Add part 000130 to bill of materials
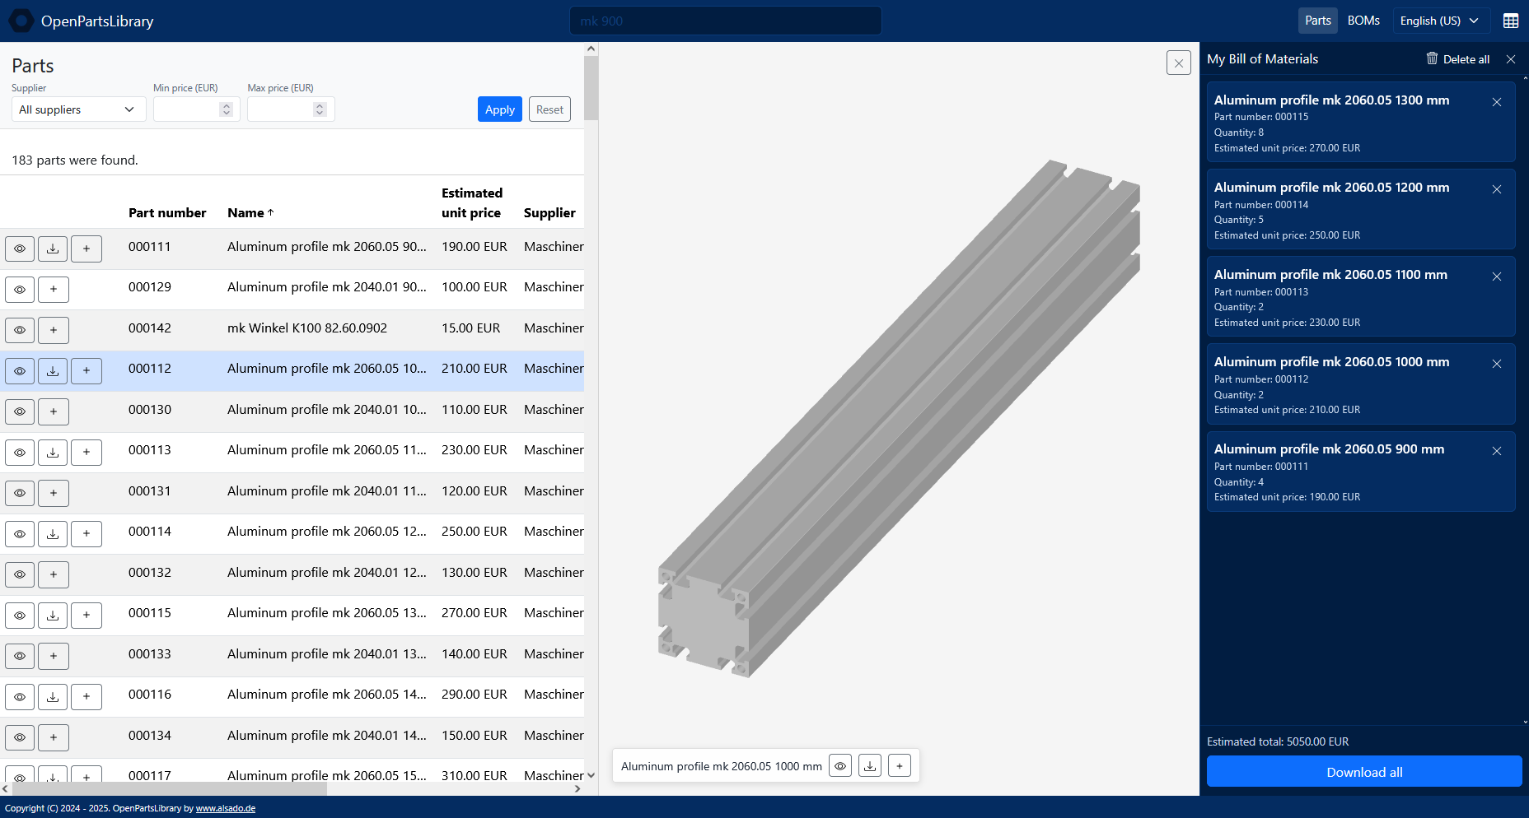This screenshot has width=1529, height=818. coord(54,411)
